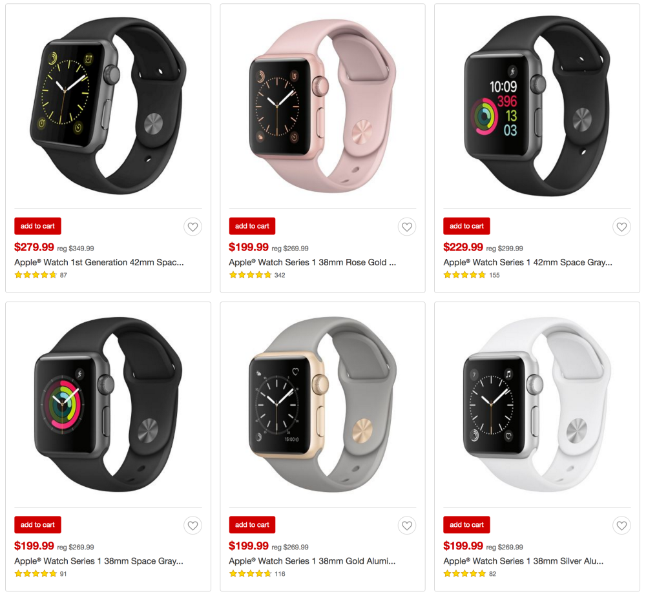Viewport: 646px width, 594px height.
Task: Add Rose Gold 38mm watch to cart
Action: point(252,226)
